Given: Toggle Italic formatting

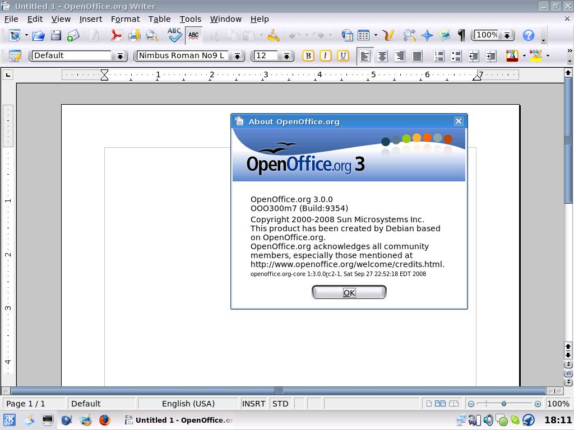Looking at the screenshot, I should point(326,56).
